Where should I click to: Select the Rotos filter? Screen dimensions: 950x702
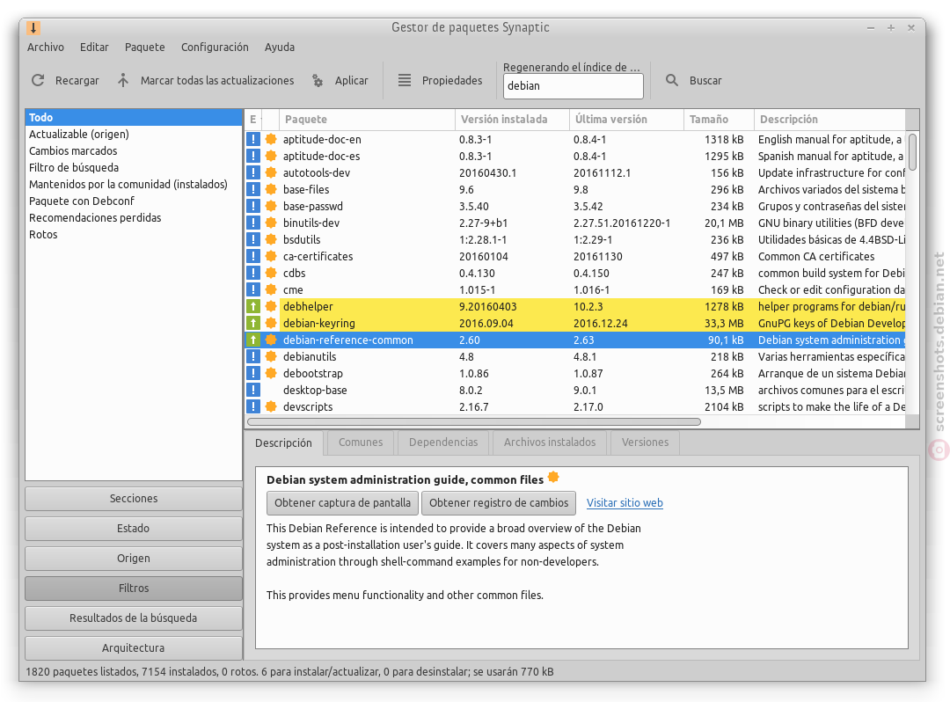(134, 234)
